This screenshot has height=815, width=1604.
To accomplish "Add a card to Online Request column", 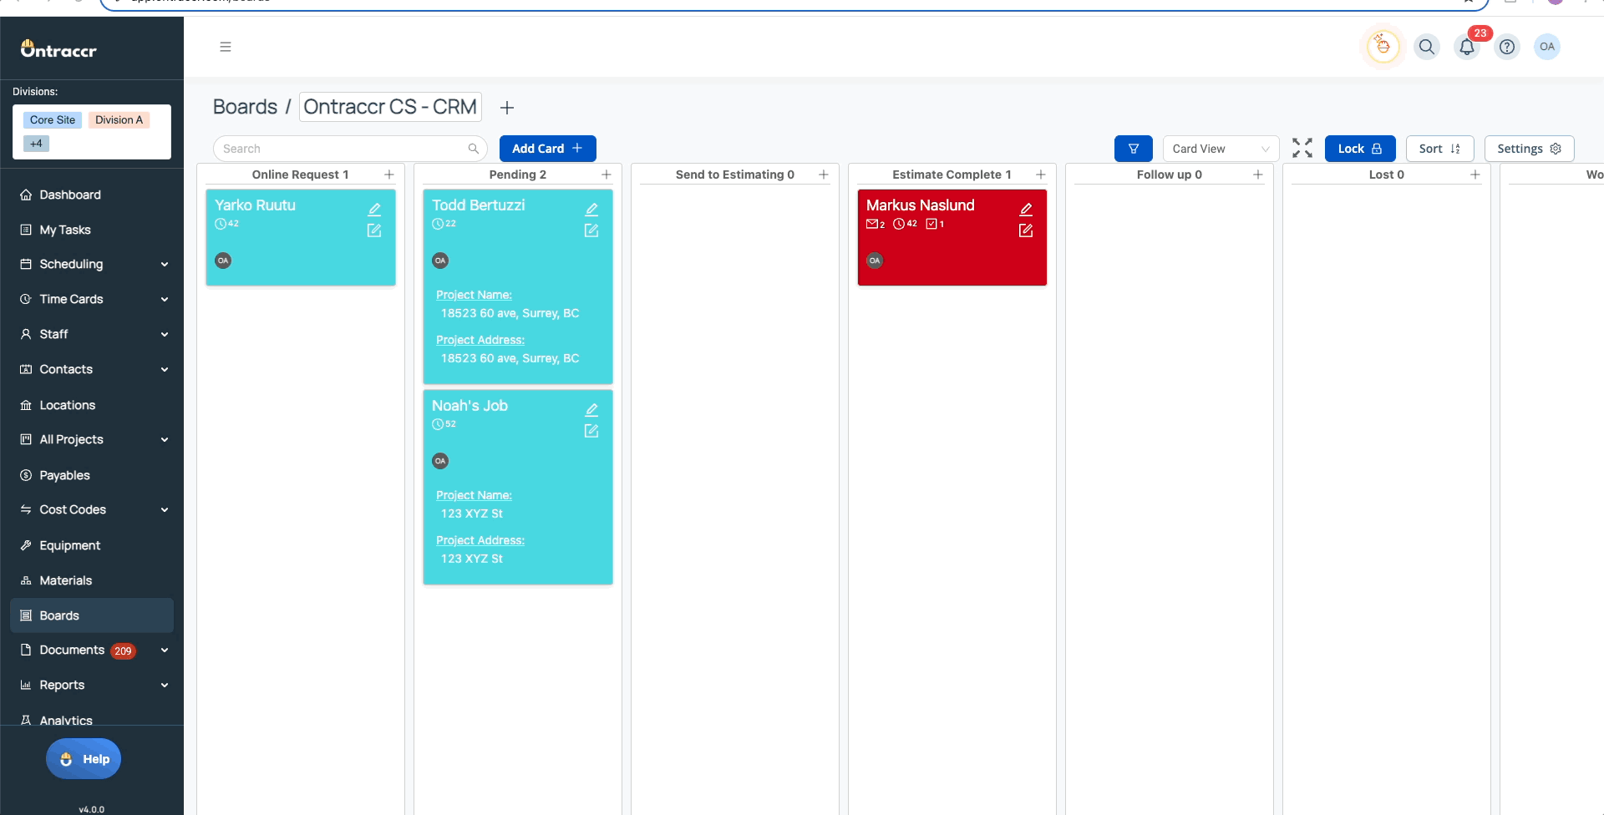I will point(389,175).
